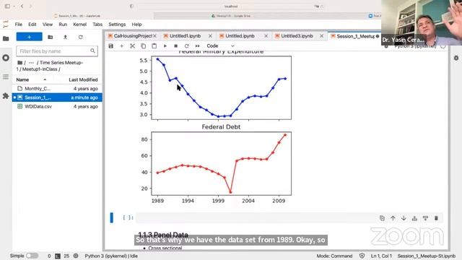Open the cell type Code dropdown
The width and height of the screenshot is (462, 260).
(220, 46)
